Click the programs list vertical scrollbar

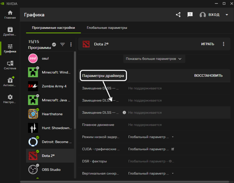[75, 90]
